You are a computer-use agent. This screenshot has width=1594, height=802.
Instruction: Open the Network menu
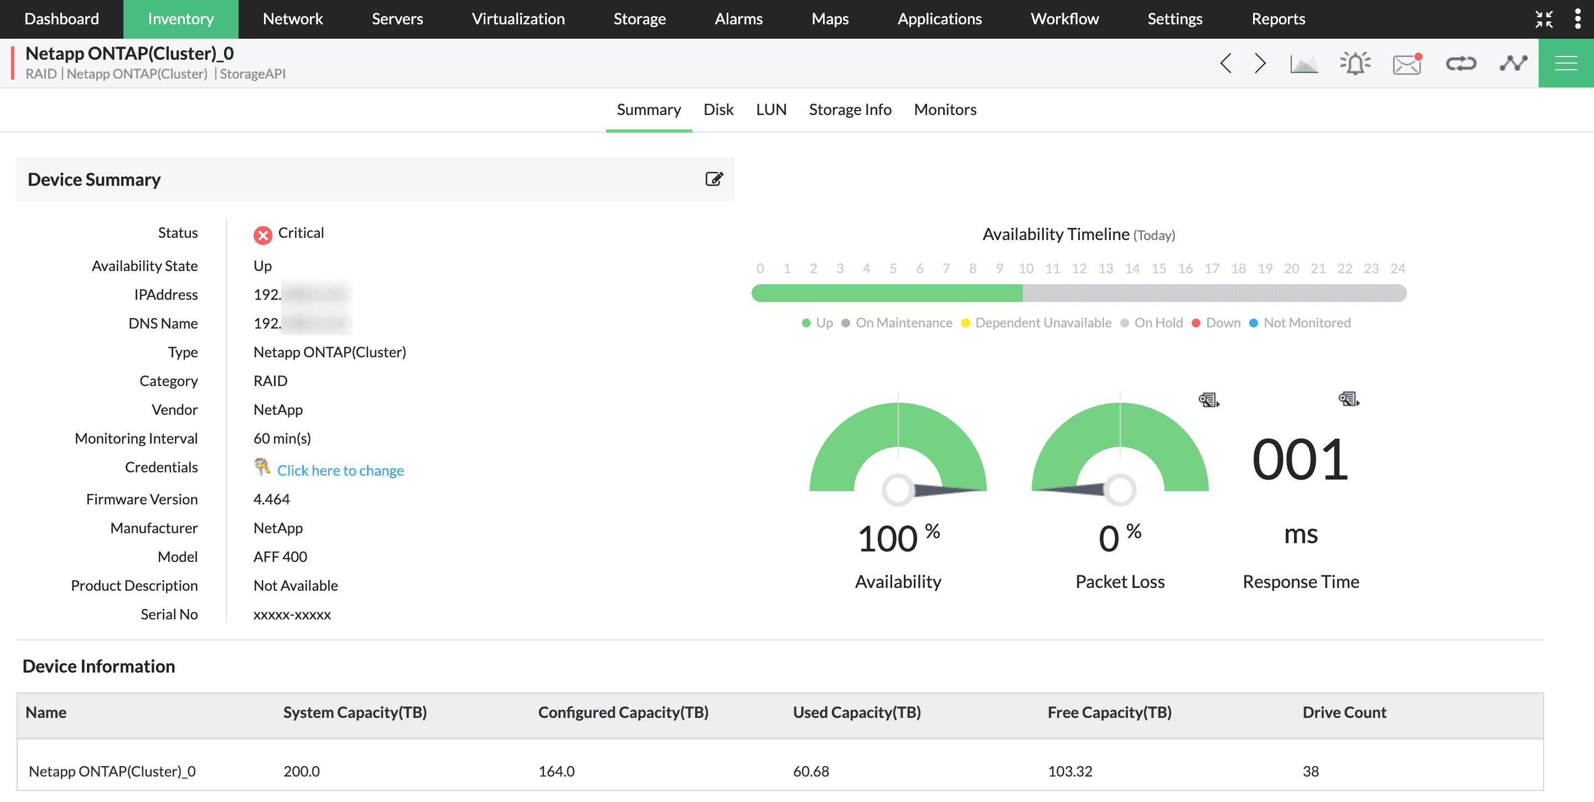point(293,19)
